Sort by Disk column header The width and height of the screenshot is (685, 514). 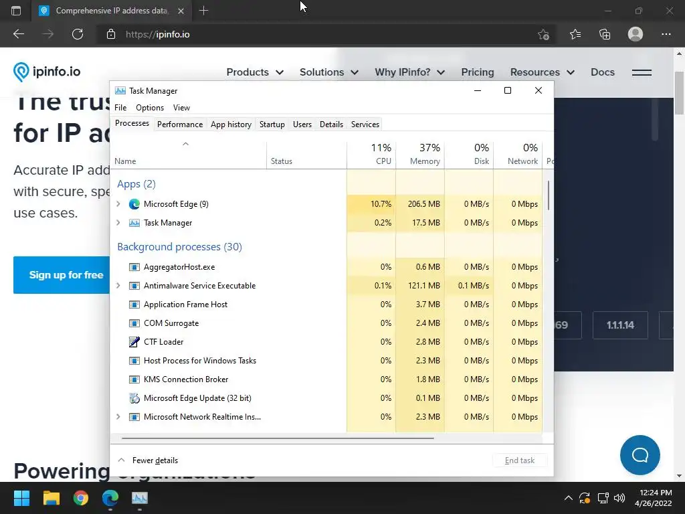coord(469,155)
